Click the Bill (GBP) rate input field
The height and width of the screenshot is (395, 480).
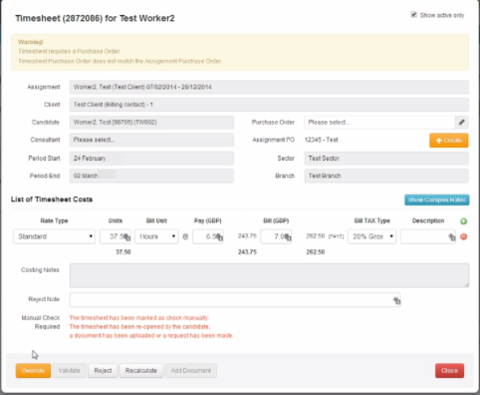(x=276, y=236)
